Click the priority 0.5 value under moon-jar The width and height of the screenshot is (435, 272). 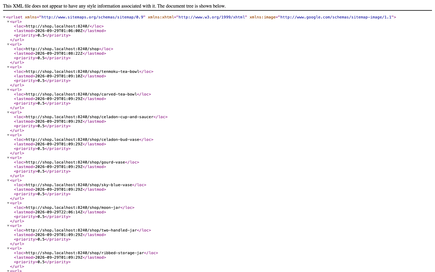[x=41, y=217]
